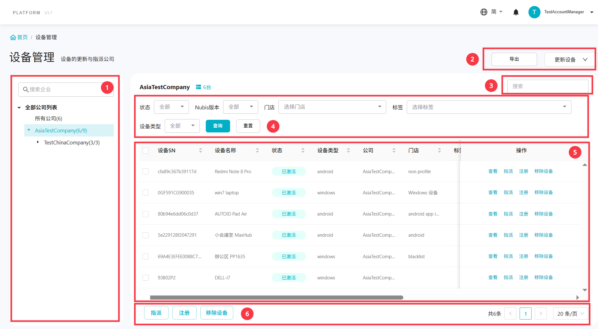Select TestChinaCompany(3/3) in tree
This screenshot has width=598, height=329.
pyautogui.click(x=72, y=143)
